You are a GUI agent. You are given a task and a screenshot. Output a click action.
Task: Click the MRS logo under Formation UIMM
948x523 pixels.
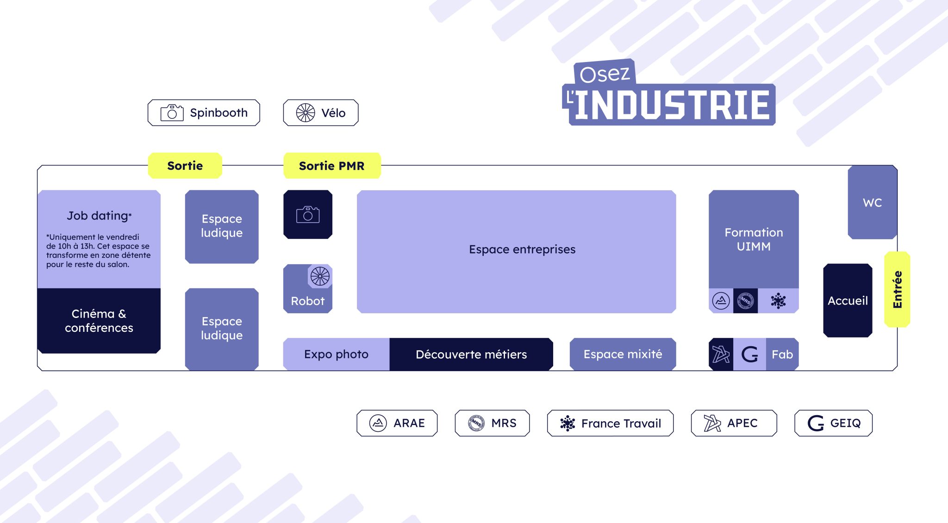745,301
